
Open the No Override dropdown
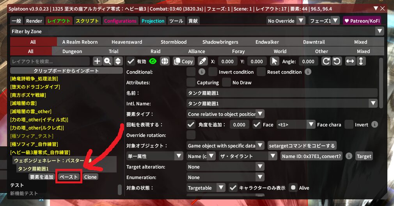pos(286,21)
